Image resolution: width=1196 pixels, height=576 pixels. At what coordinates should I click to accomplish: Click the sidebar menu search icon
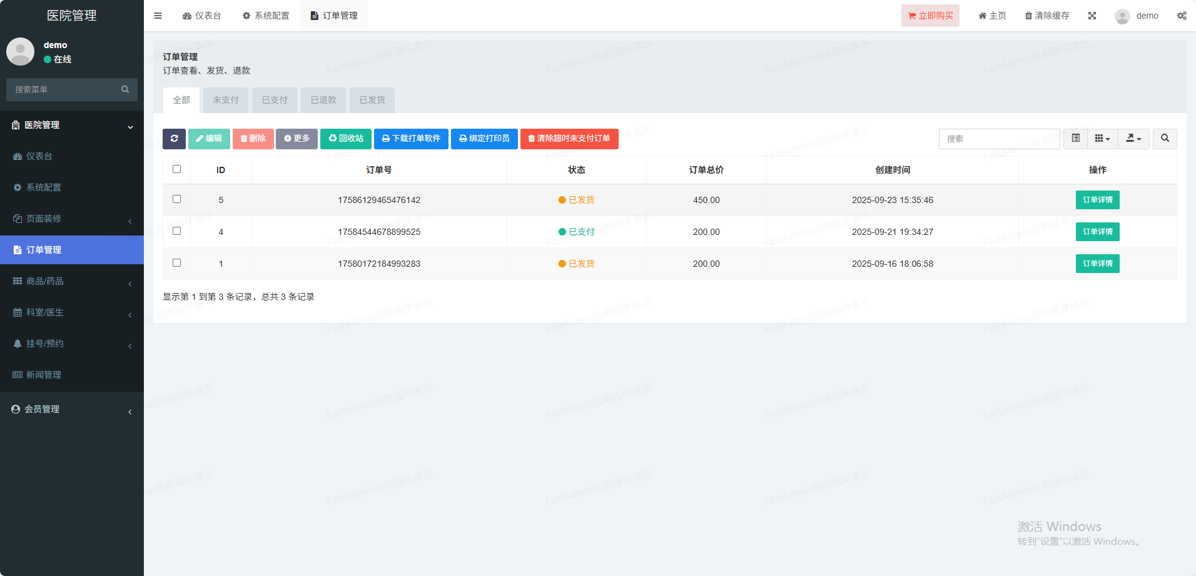pos(125,89)
